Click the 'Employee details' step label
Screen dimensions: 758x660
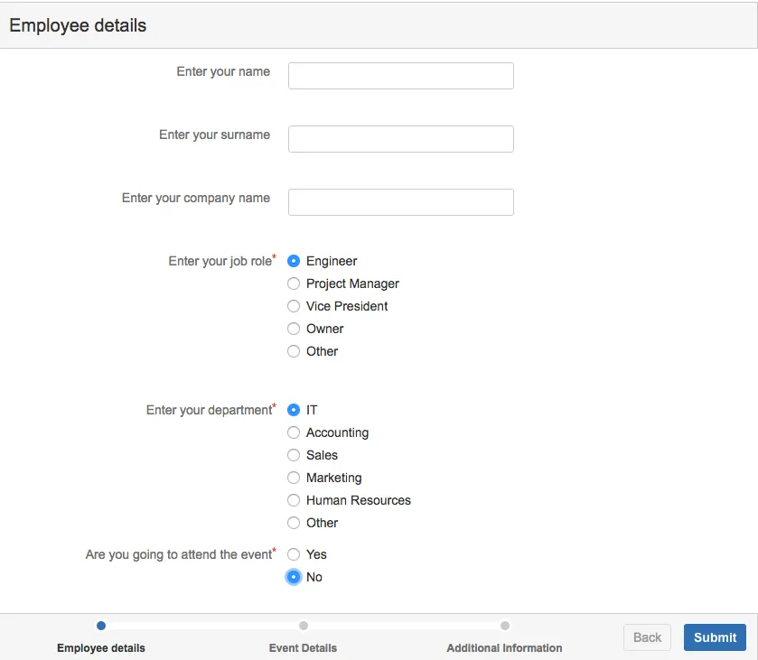click(x=101, y=648)
